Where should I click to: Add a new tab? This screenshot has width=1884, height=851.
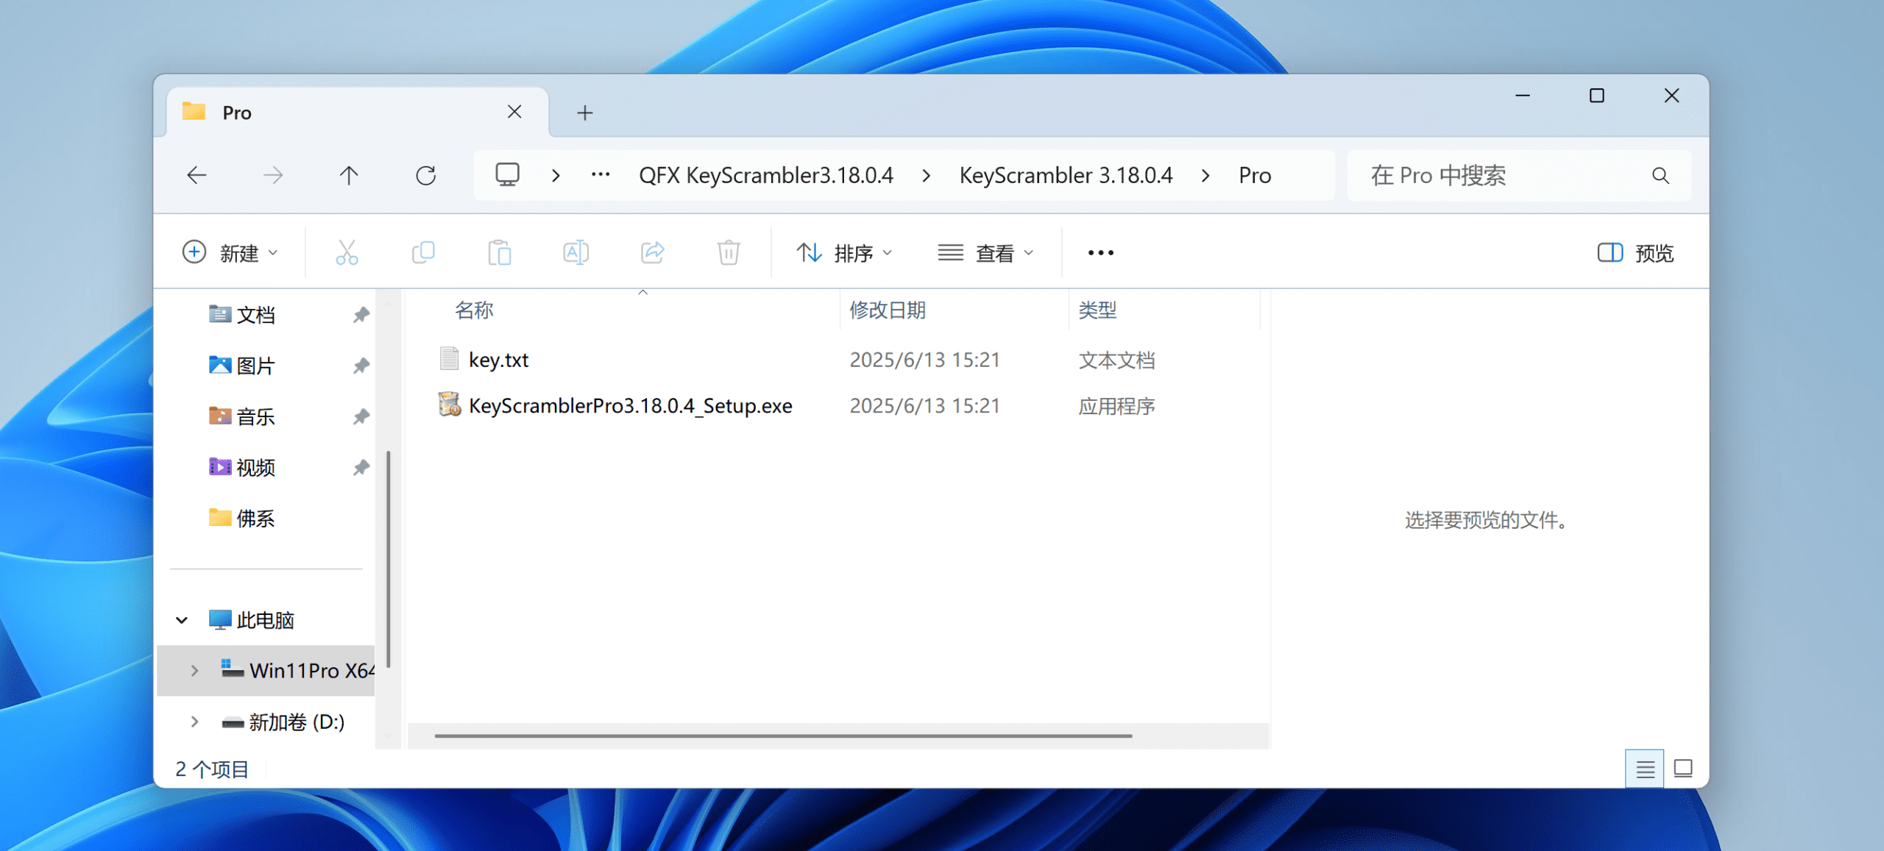(x=584, y=113)
